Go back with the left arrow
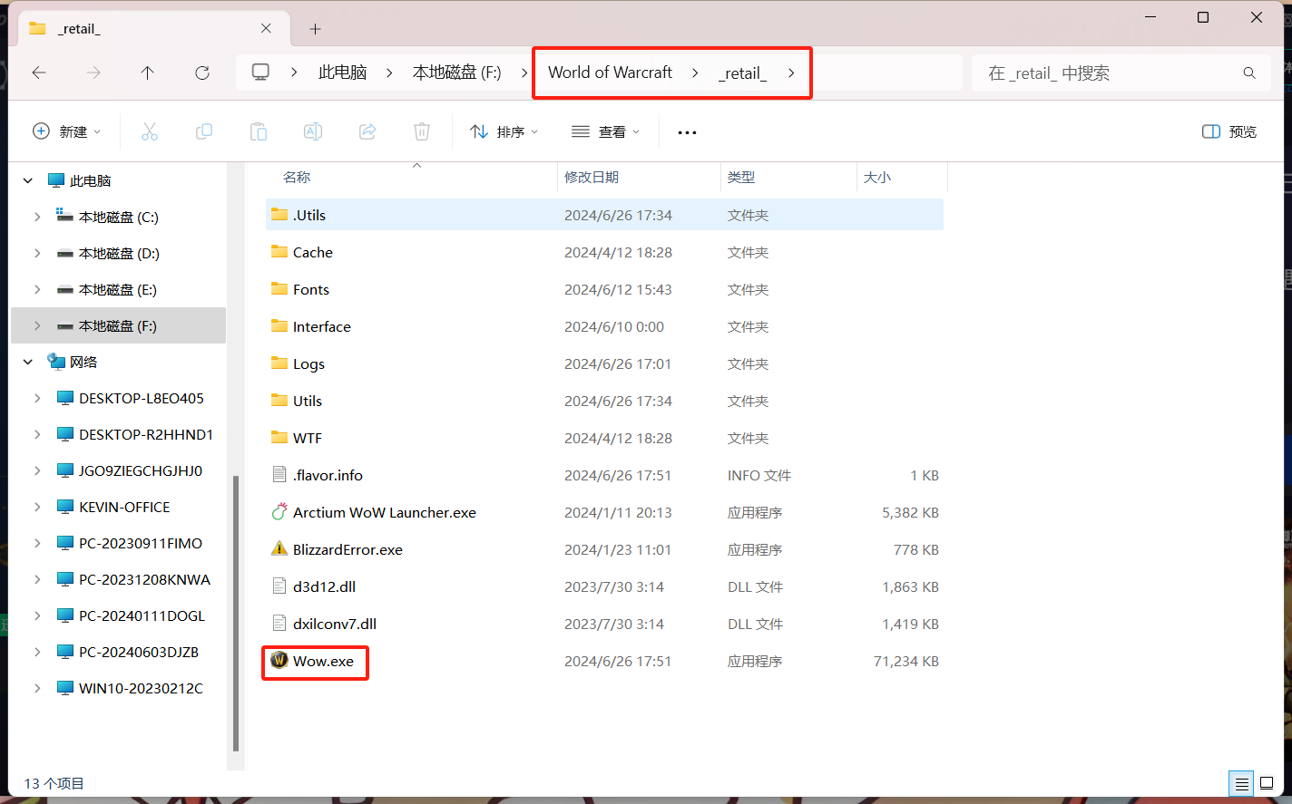Image resolution: width=1292 pixels, height=804 pixels. (39, 73)
